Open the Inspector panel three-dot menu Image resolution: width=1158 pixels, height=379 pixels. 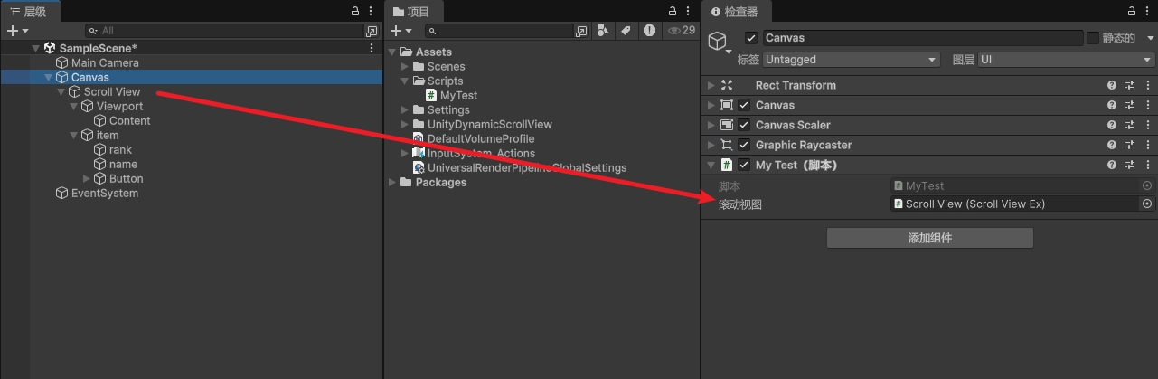pos(1150,11)
